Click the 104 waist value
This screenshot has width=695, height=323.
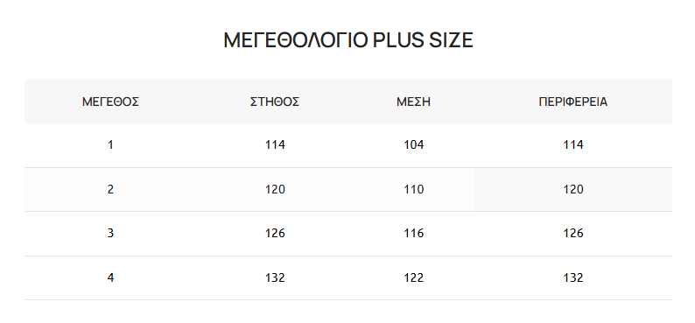click(413, 145)
